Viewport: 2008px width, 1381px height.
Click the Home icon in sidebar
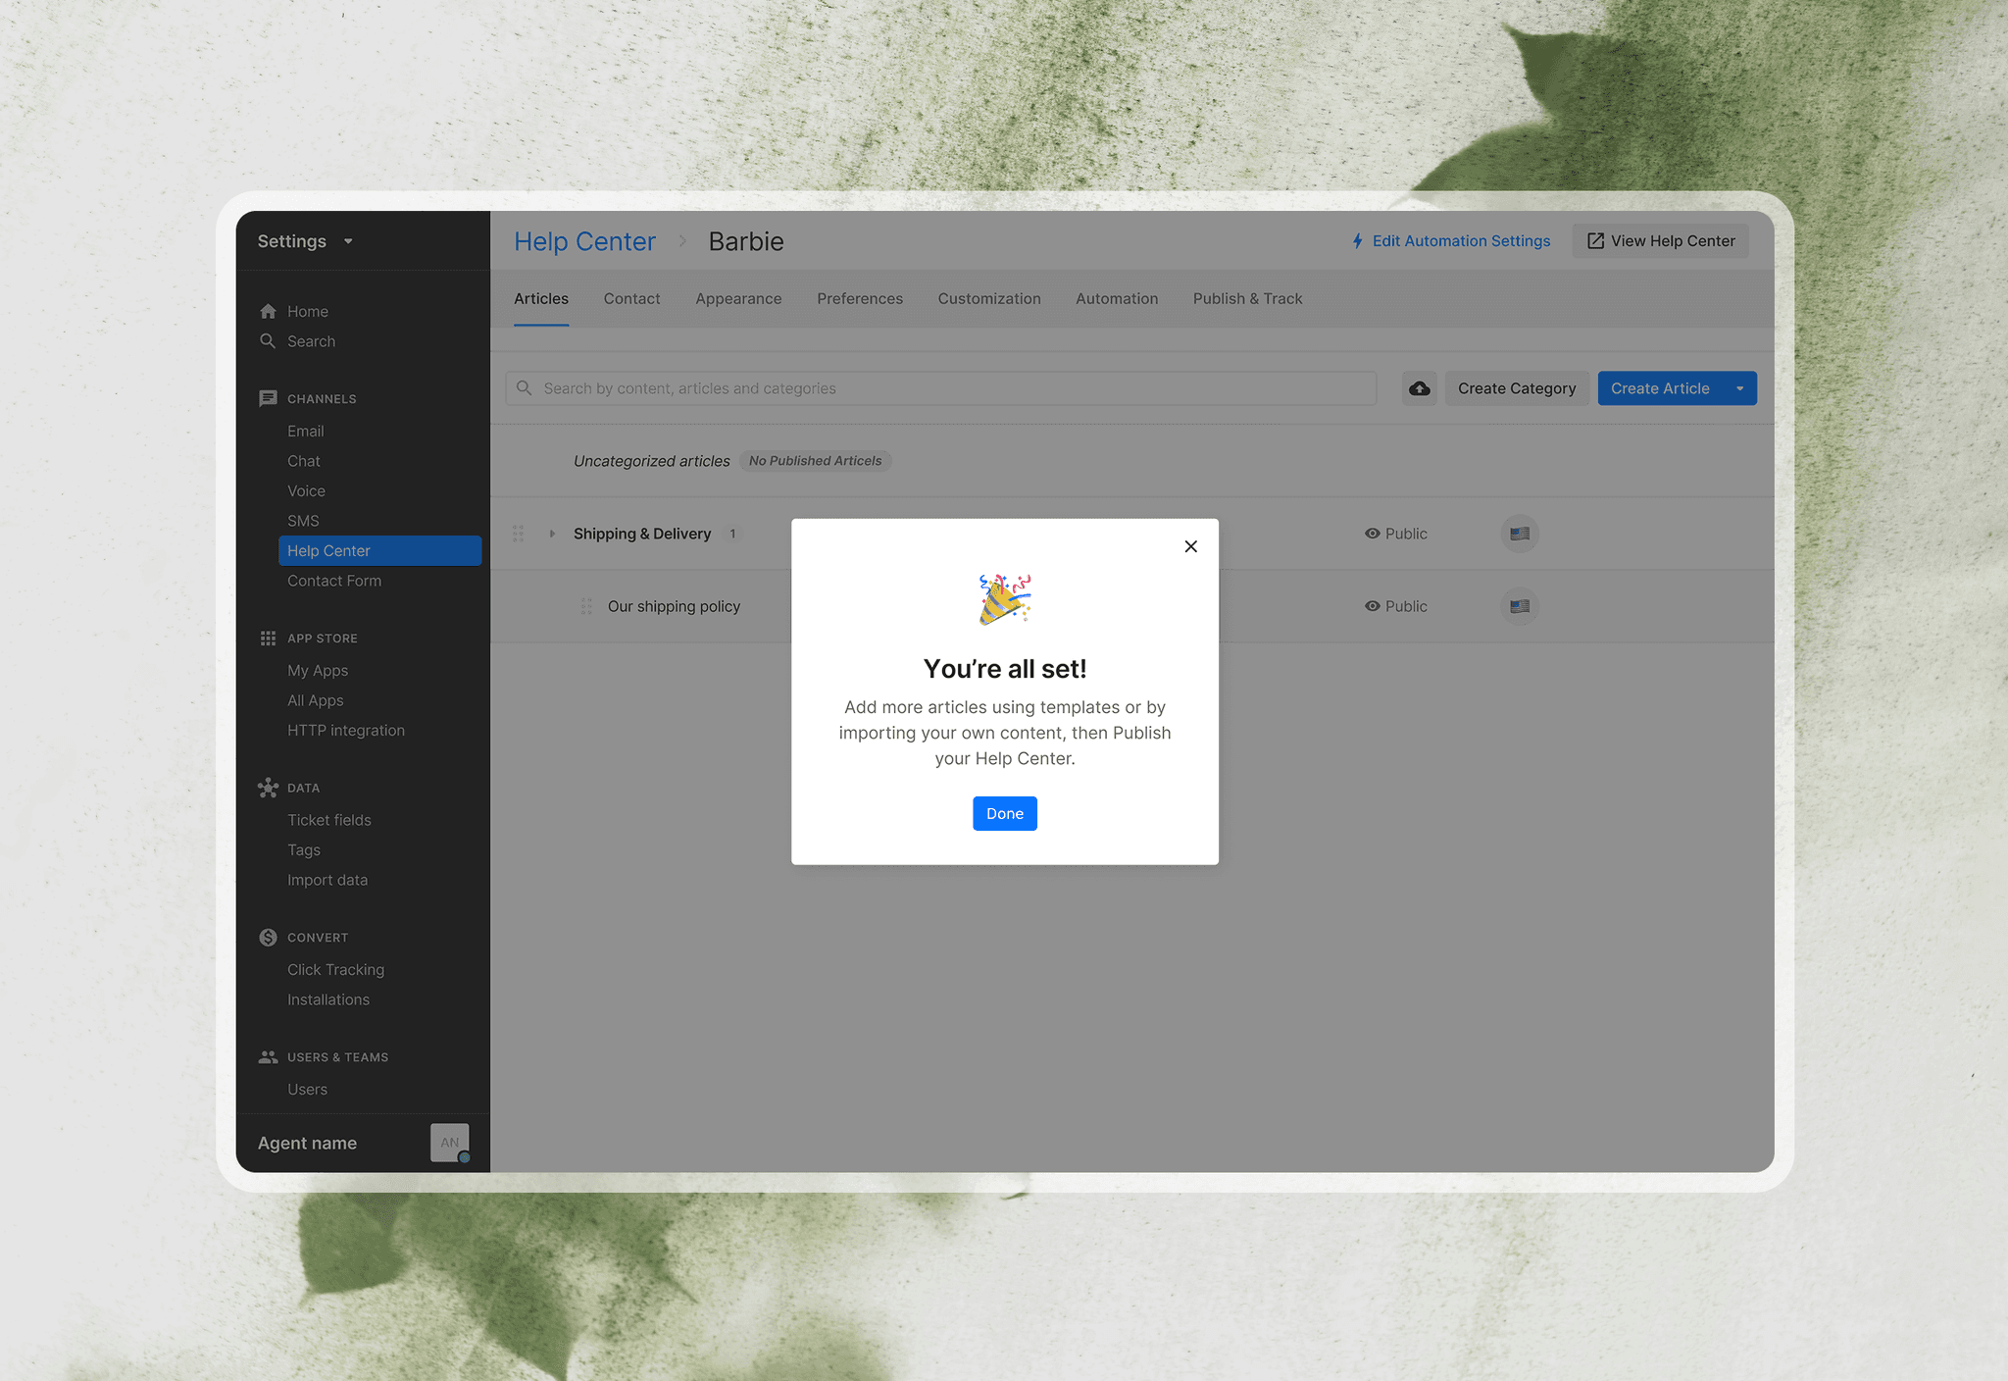[x=268, y=311]
